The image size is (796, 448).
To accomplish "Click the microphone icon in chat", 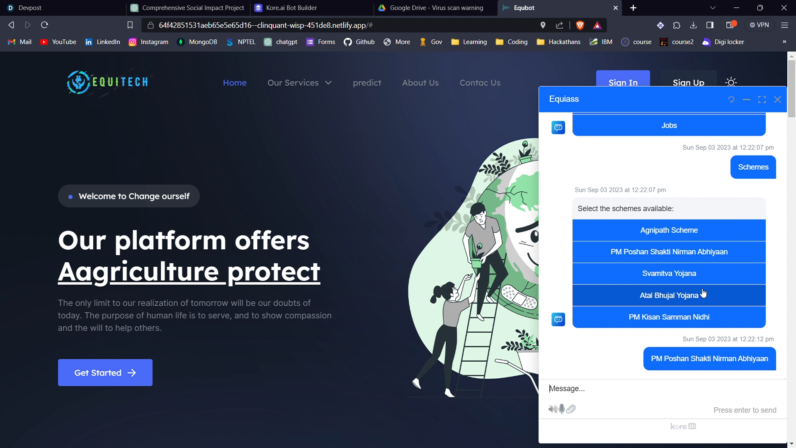I will point(562,409).
